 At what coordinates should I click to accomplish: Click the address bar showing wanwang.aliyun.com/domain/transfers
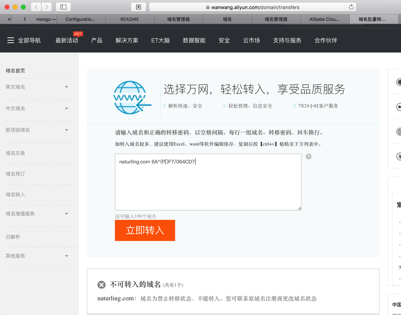pos(253,7)
